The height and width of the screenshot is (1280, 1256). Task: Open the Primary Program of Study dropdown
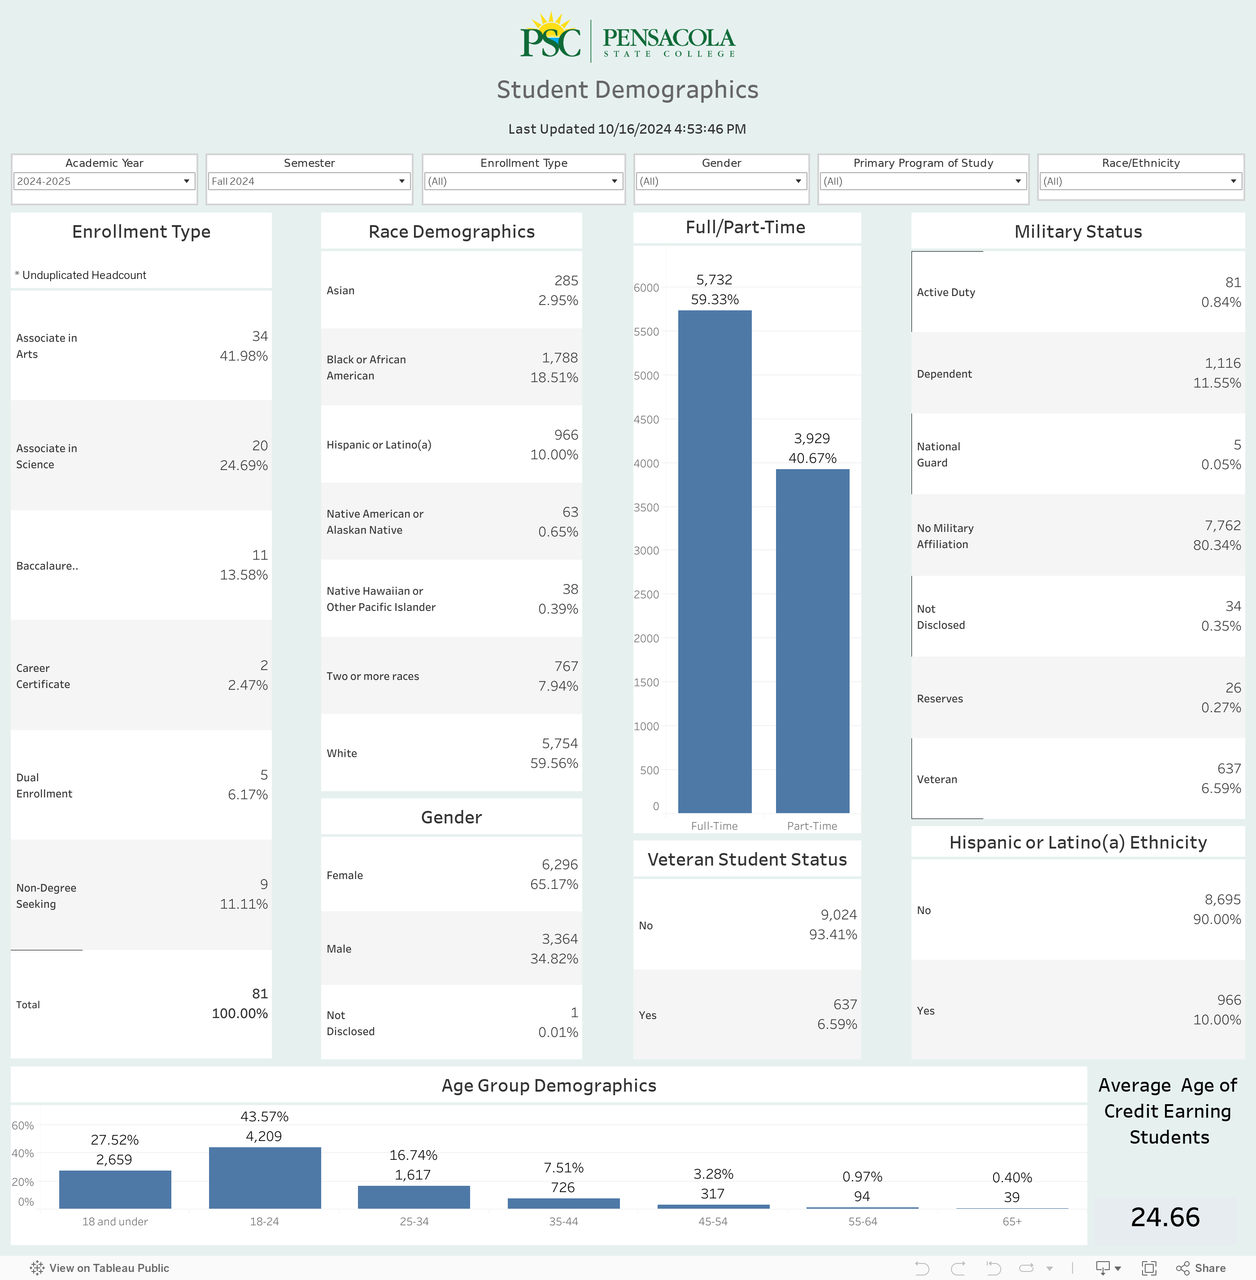click(924, 181)
